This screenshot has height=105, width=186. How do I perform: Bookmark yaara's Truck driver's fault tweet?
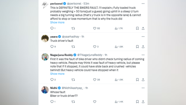click(137, 47)
